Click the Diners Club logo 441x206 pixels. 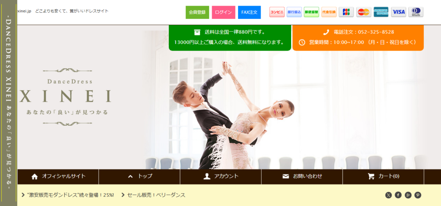[416, 12]
